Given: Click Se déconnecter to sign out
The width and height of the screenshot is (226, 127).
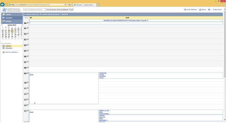Looking at the screenshot, I should coord(217,10).
